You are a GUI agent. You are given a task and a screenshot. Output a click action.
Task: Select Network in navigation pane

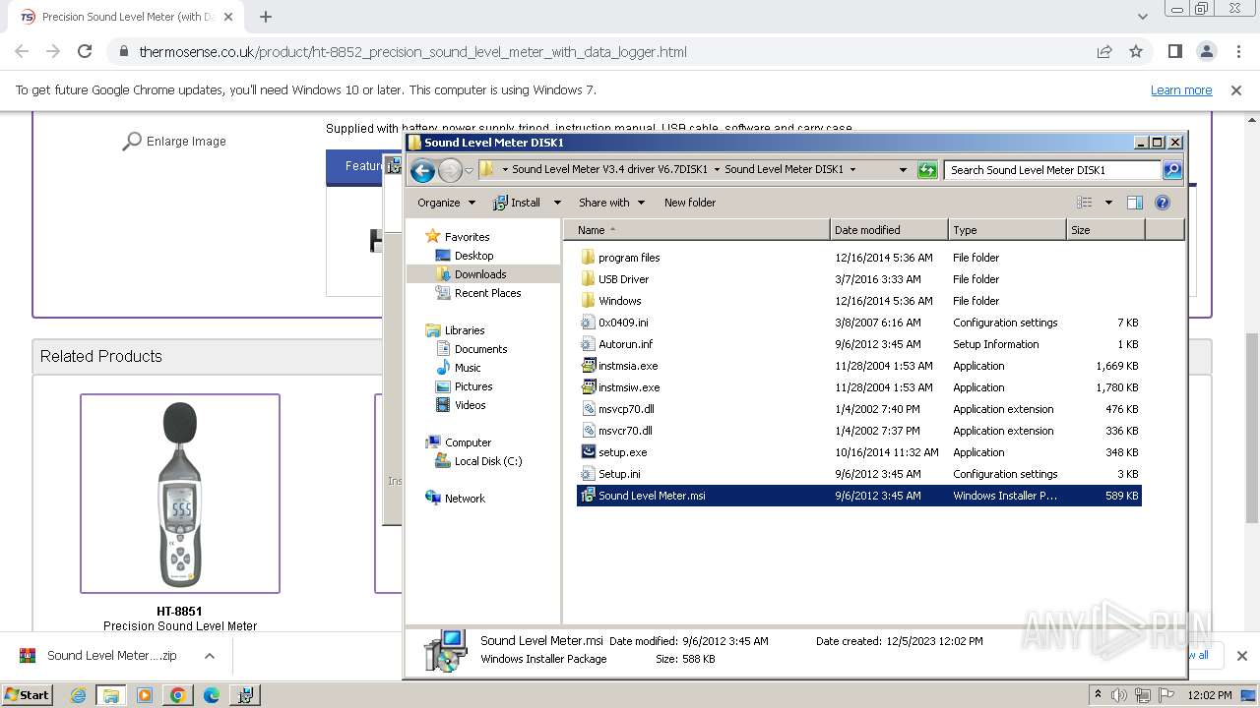point(465,499)
